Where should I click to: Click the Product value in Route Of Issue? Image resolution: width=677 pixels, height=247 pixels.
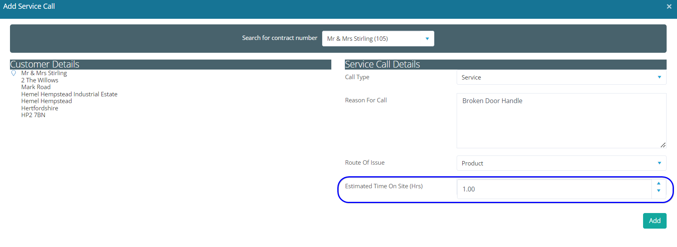tap(472, 163)
